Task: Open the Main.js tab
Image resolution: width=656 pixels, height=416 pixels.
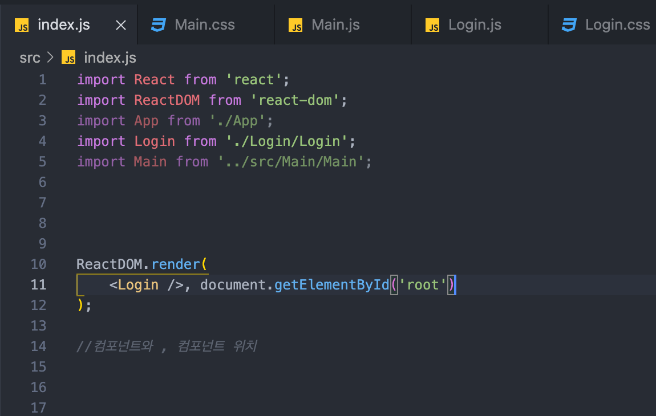Action: tap(343, 25)
